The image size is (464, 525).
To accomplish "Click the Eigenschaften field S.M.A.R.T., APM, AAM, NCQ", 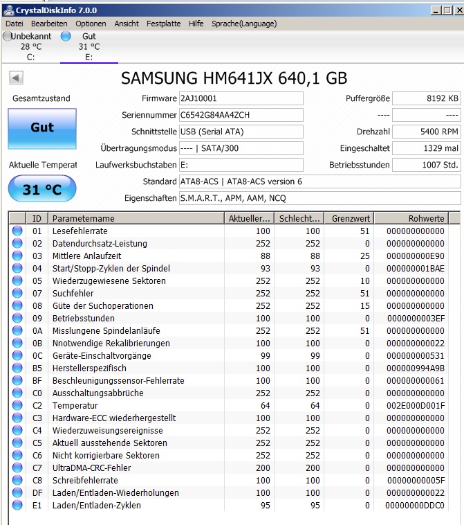I will [x=320, y=198].
